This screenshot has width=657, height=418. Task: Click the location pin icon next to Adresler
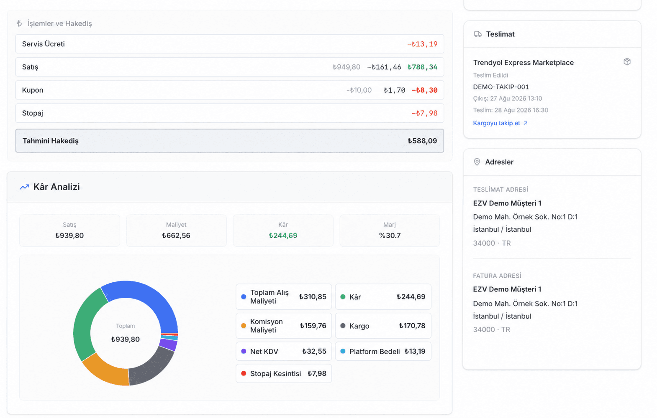477,162
